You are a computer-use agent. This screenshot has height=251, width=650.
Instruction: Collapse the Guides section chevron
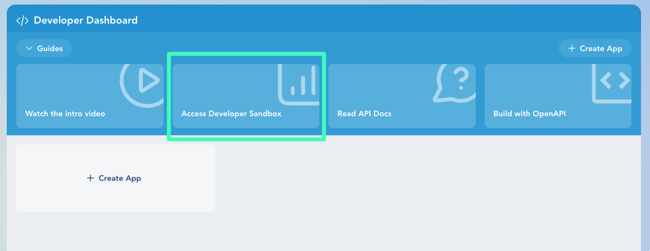click(29, 48)
